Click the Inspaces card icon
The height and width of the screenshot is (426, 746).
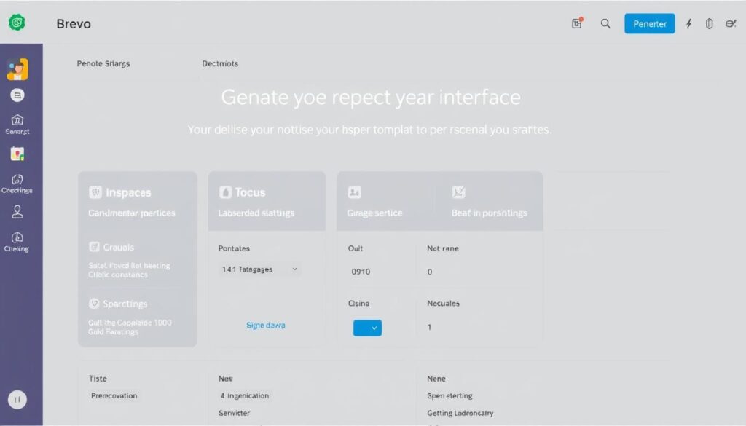click(95, 192)
